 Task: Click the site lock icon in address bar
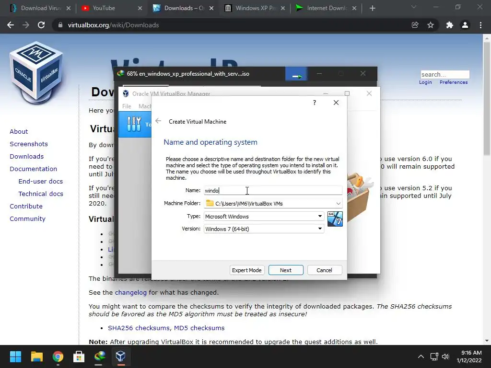[60, 25]
